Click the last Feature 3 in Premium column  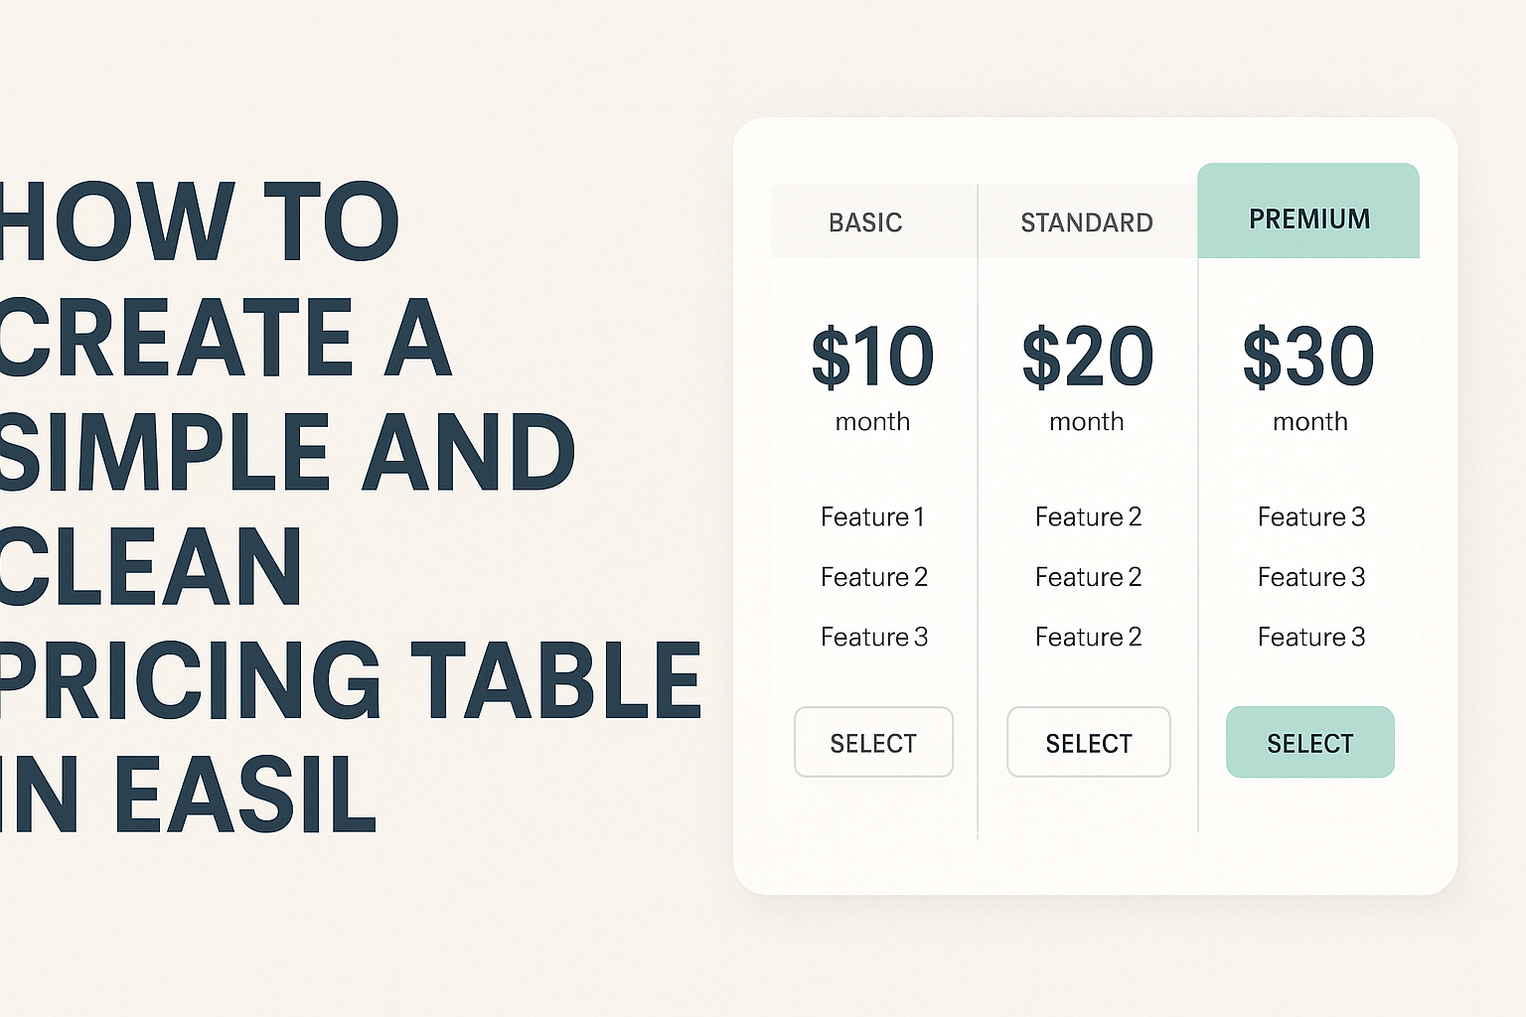click(x=1311, y=637)
